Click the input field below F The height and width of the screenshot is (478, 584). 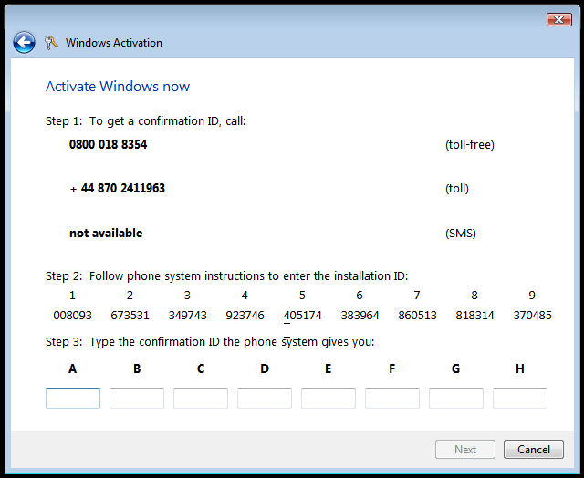[x=392, y=398]
